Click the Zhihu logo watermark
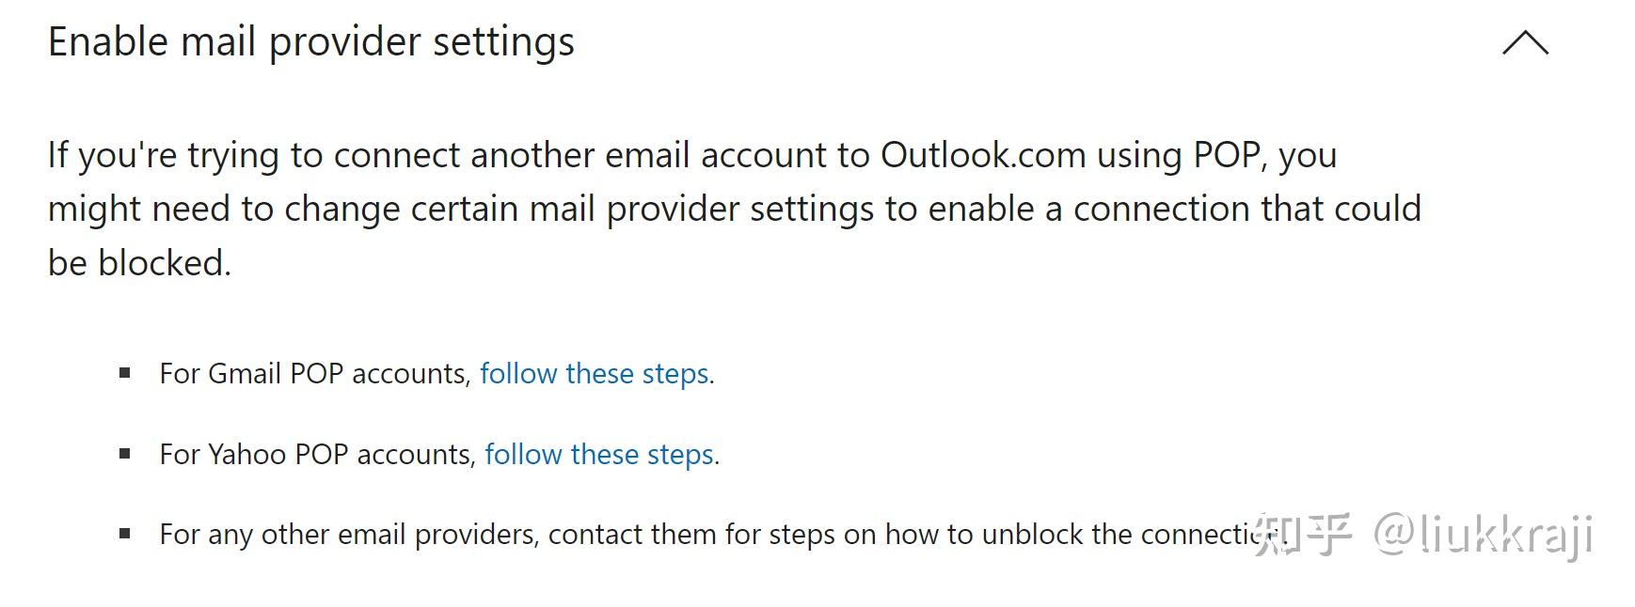 1304,536
